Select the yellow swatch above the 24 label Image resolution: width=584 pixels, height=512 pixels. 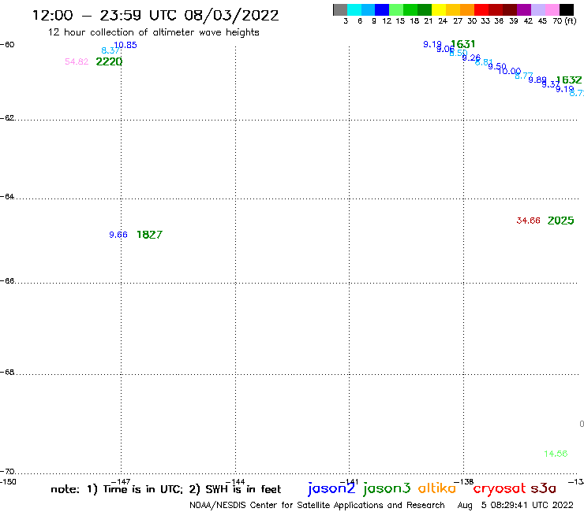439,9
